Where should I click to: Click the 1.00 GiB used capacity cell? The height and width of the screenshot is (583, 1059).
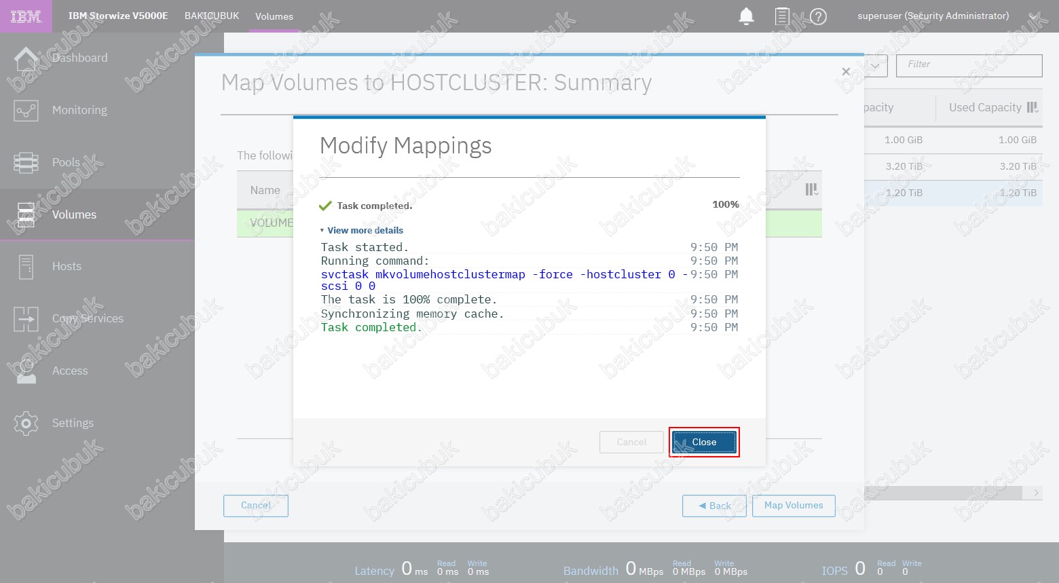(x=1018, y=140)
